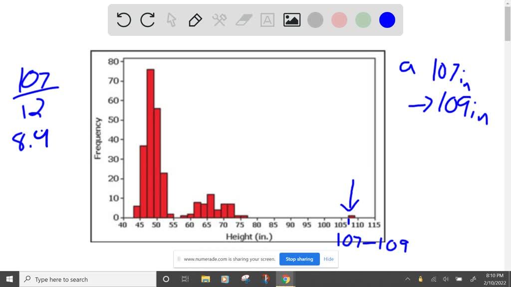This screenshot has height=287, width=511.
Task: Open the Task View on the taskbar
Action: (184, 279)
